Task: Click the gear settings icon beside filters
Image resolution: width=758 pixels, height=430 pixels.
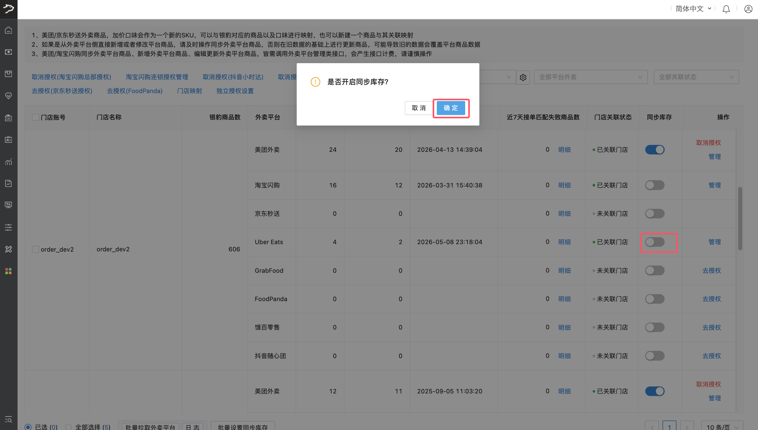Action: (x=523, y=77)
